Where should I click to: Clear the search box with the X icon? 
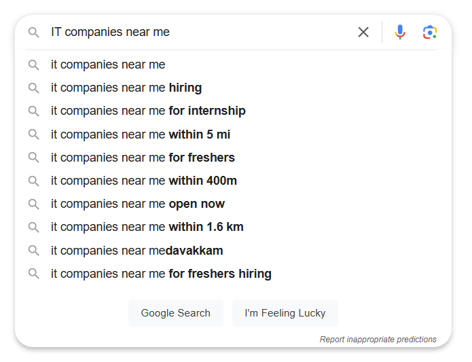[x=363, y=32]
